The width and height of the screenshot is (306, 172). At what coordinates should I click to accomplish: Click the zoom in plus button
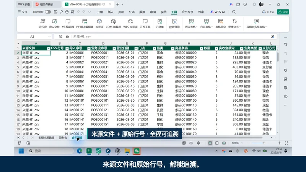(x=280, y=143)
